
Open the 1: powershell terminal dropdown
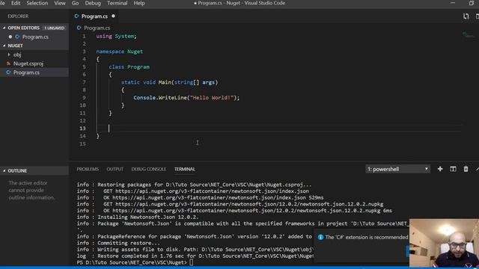pyautogui.click(x=397, y=169)
